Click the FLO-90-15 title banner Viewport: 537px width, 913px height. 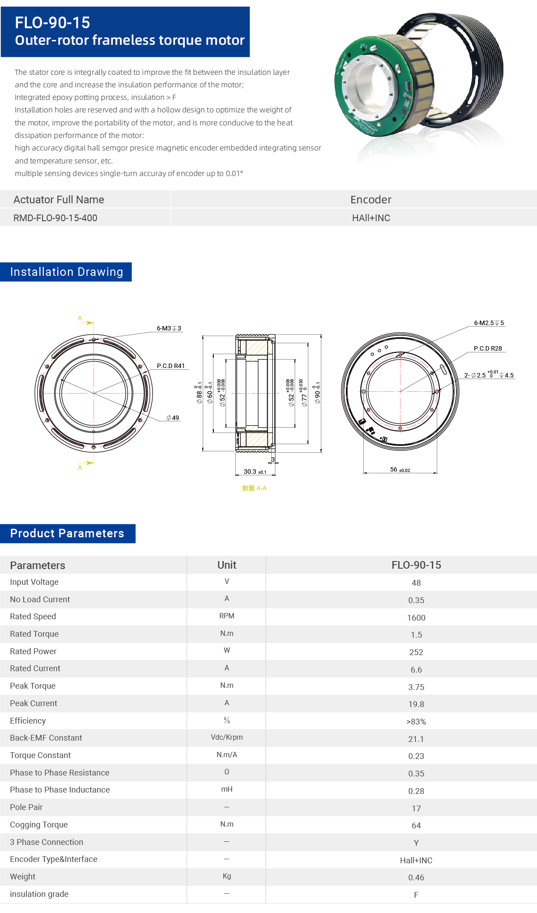click(x=125, y=31)
